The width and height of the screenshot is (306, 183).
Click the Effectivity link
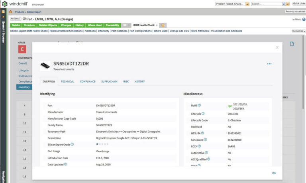pyautogui.click(x=104, y=31)
